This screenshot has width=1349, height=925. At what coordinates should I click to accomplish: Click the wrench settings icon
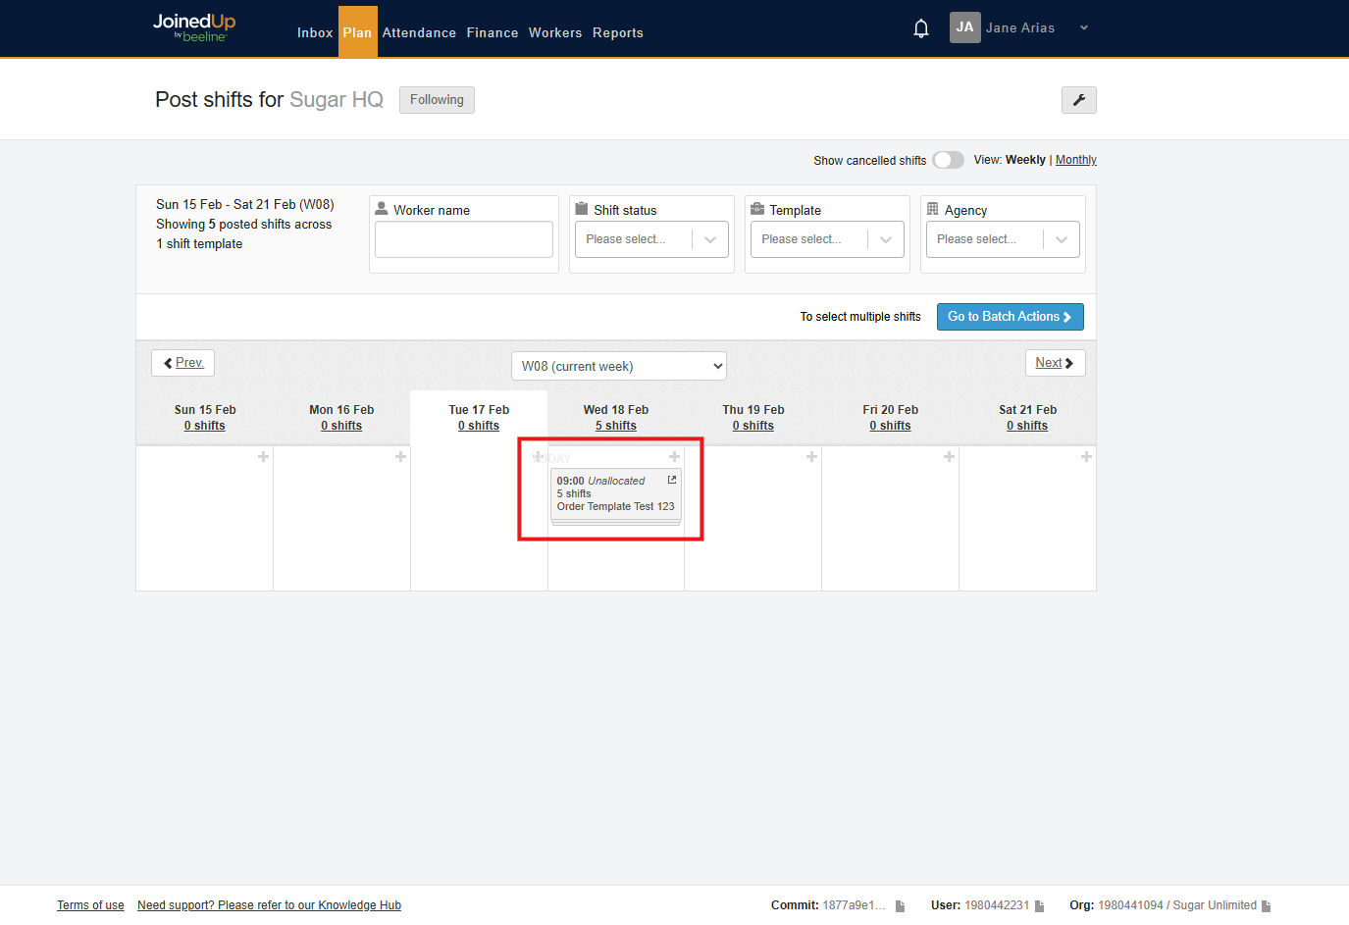point(1078,100)
